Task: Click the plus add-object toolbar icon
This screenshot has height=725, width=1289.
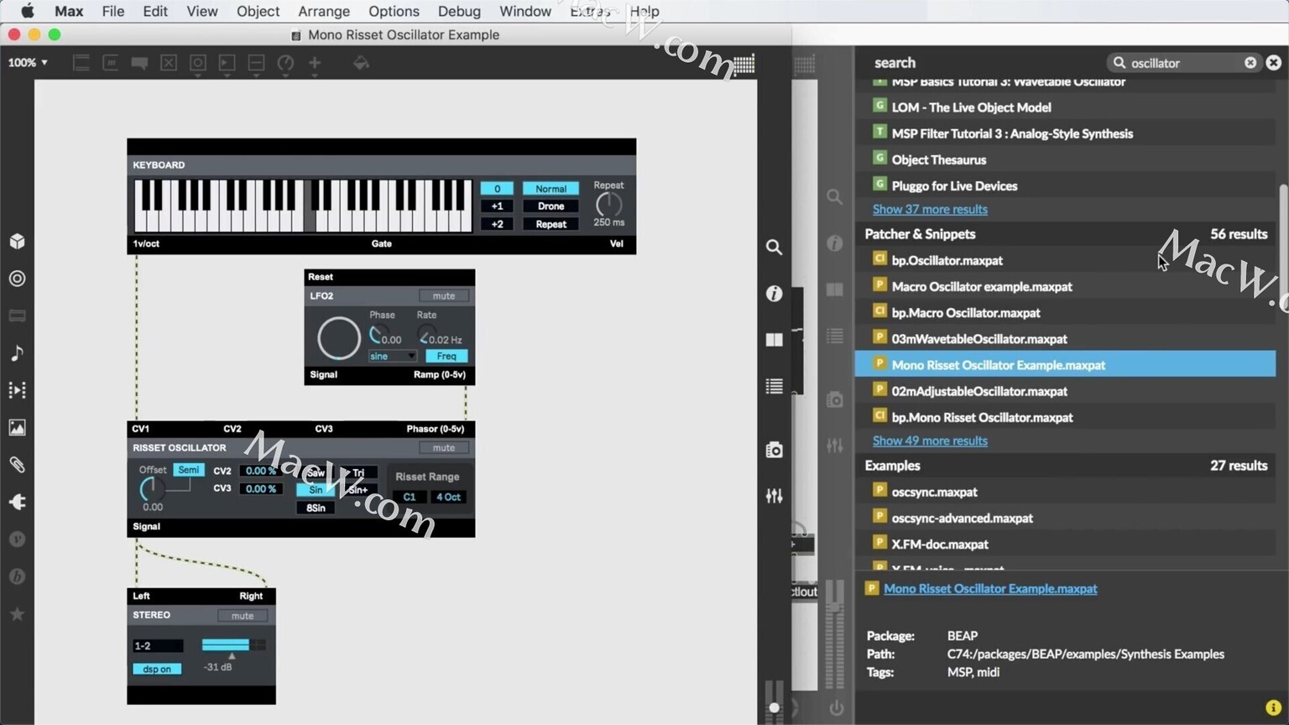Action: click(315, 63)
